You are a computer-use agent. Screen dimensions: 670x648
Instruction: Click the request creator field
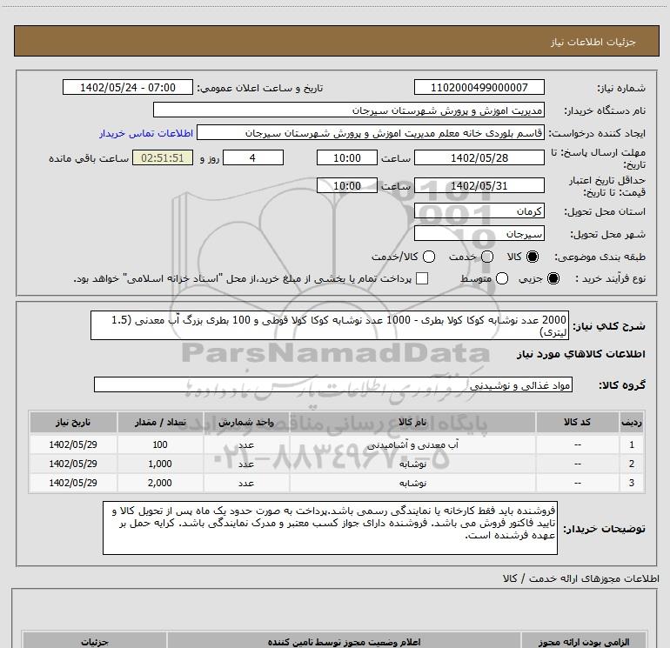371,133
